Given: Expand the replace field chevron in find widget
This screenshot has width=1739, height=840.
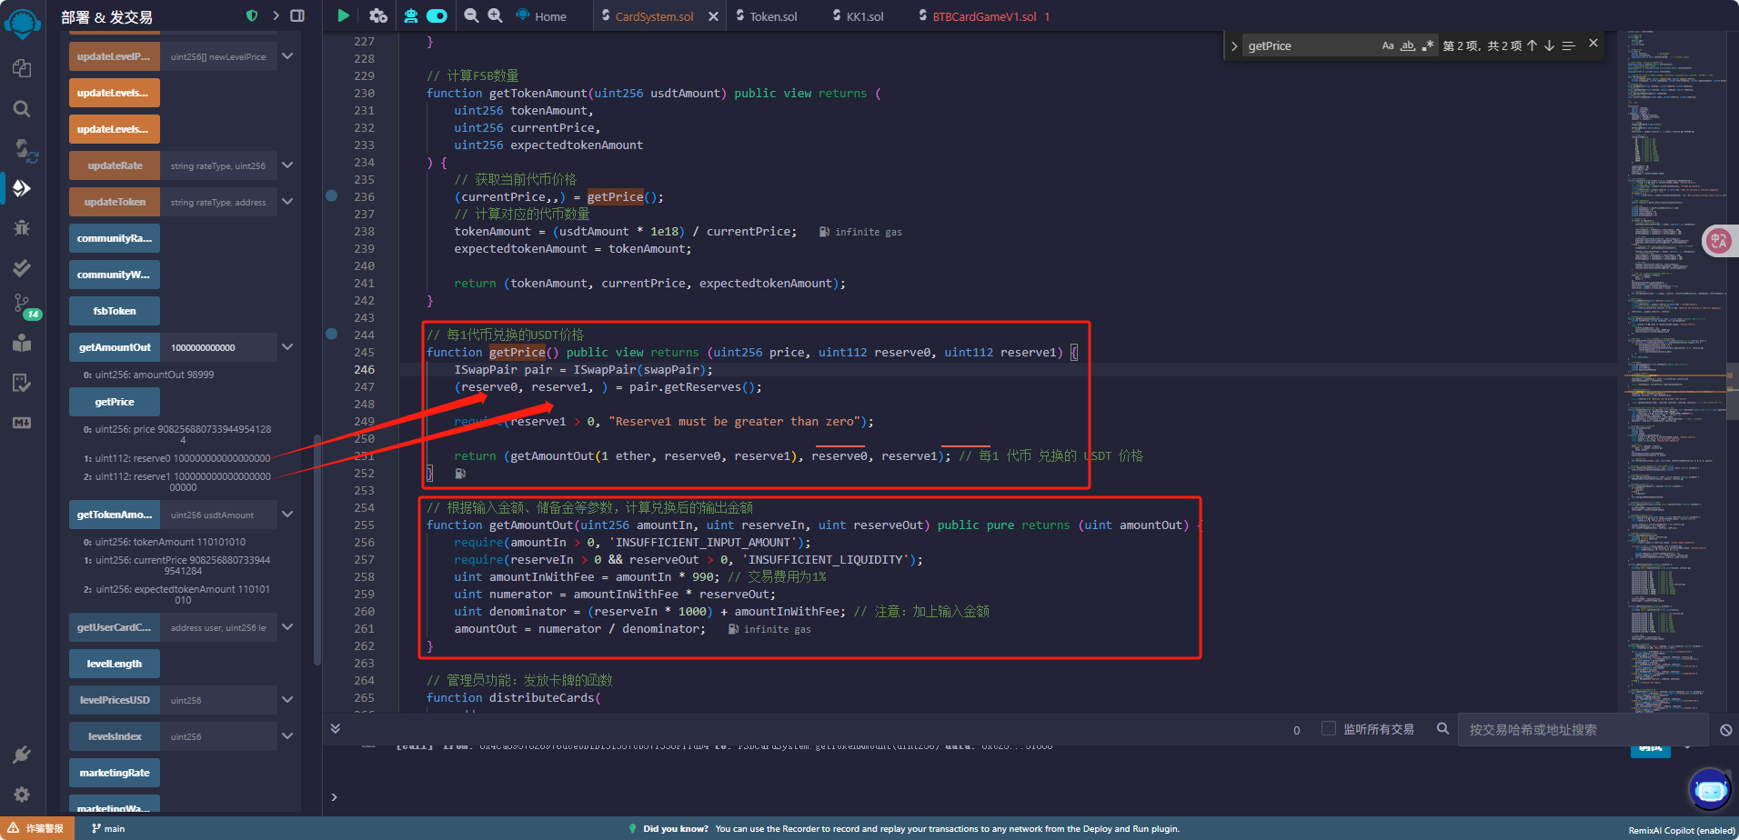Looking at the screenshot, I should [x=1234, y=45].
